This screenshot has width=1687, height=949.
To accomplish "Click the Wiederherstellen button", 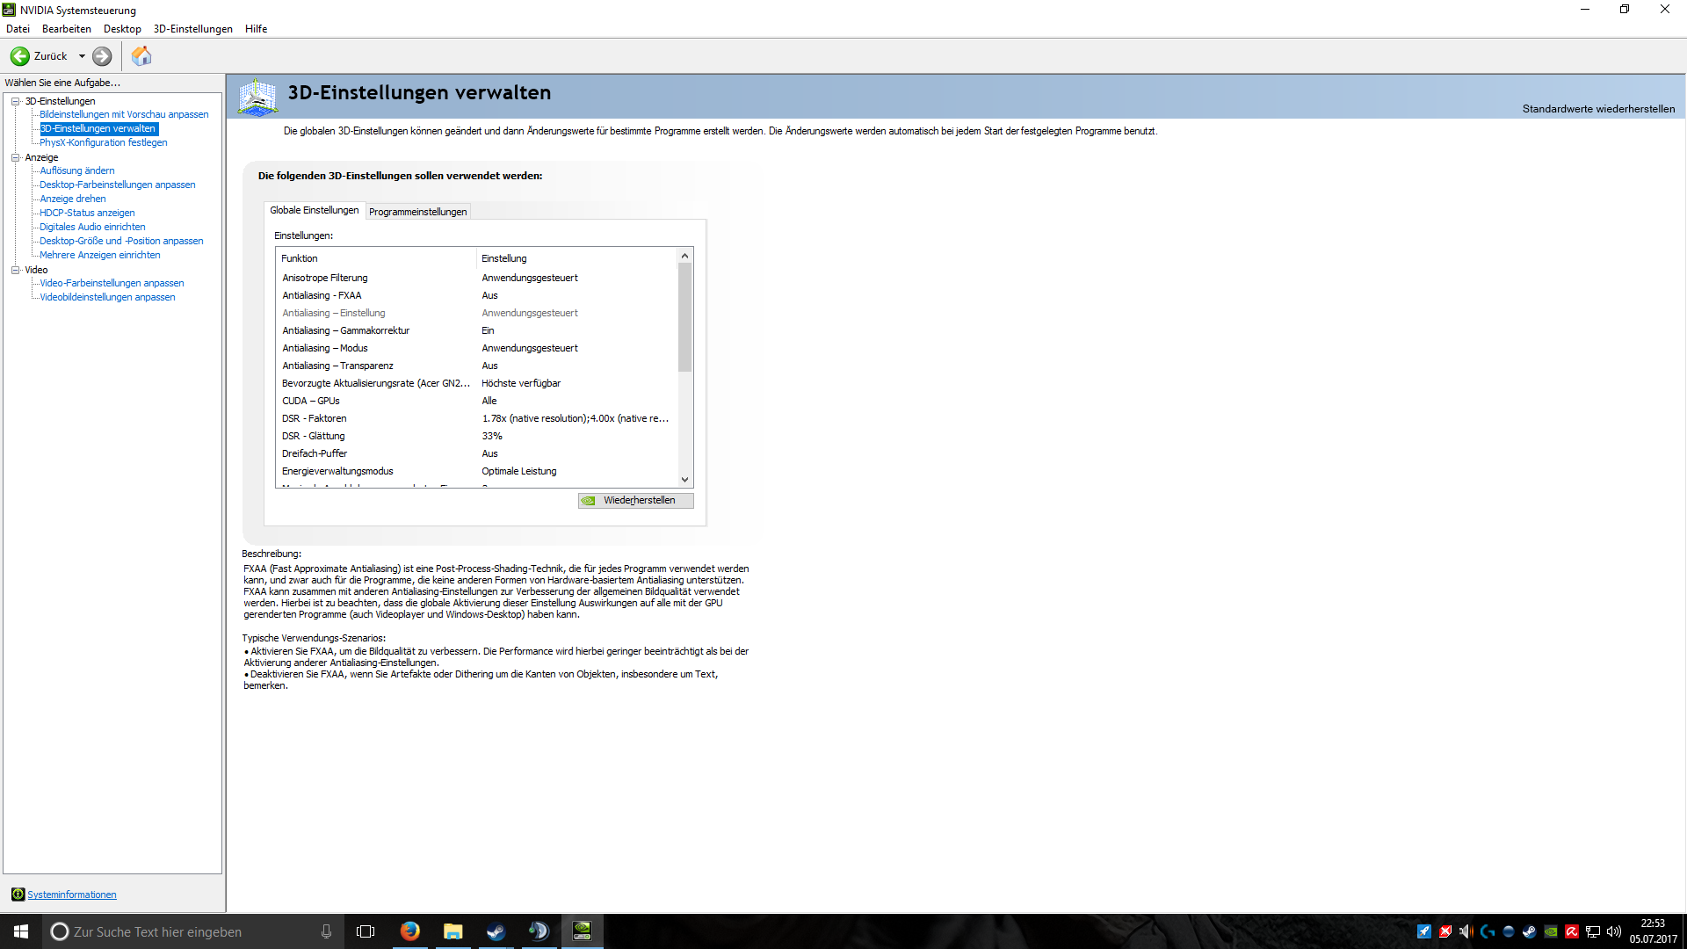I will point(635,500).
